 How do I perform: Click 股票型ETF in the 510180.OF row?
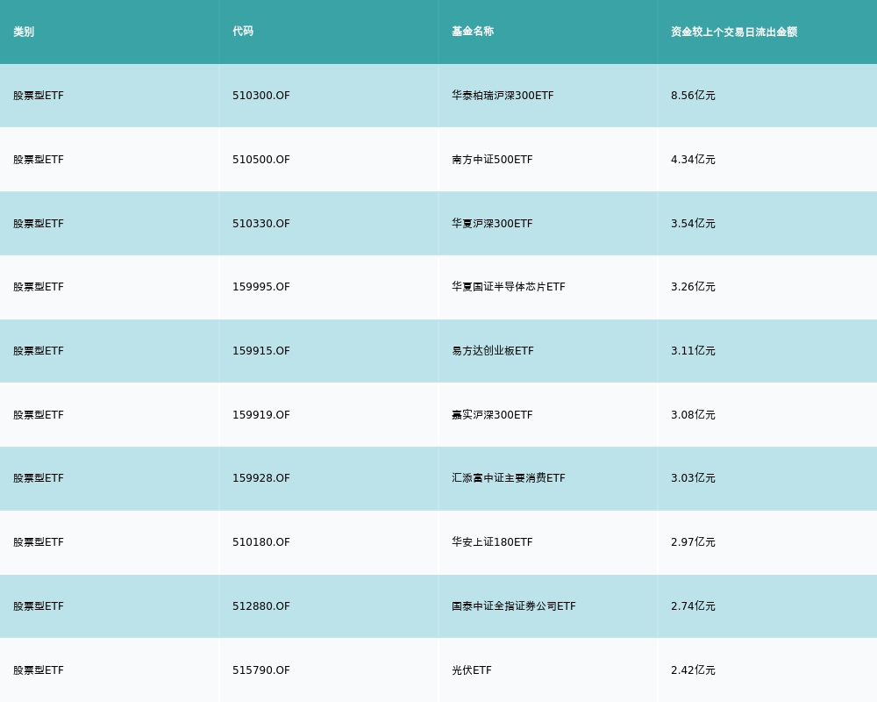tap(39, 542)
